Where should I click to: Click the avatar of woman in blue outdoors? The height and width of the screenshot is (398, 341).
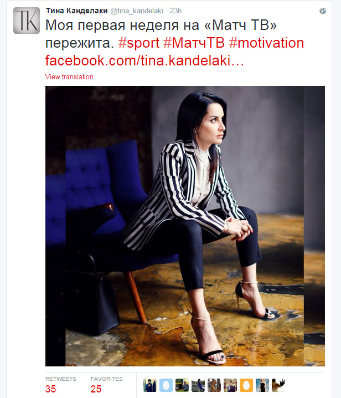tap(198, 385)
